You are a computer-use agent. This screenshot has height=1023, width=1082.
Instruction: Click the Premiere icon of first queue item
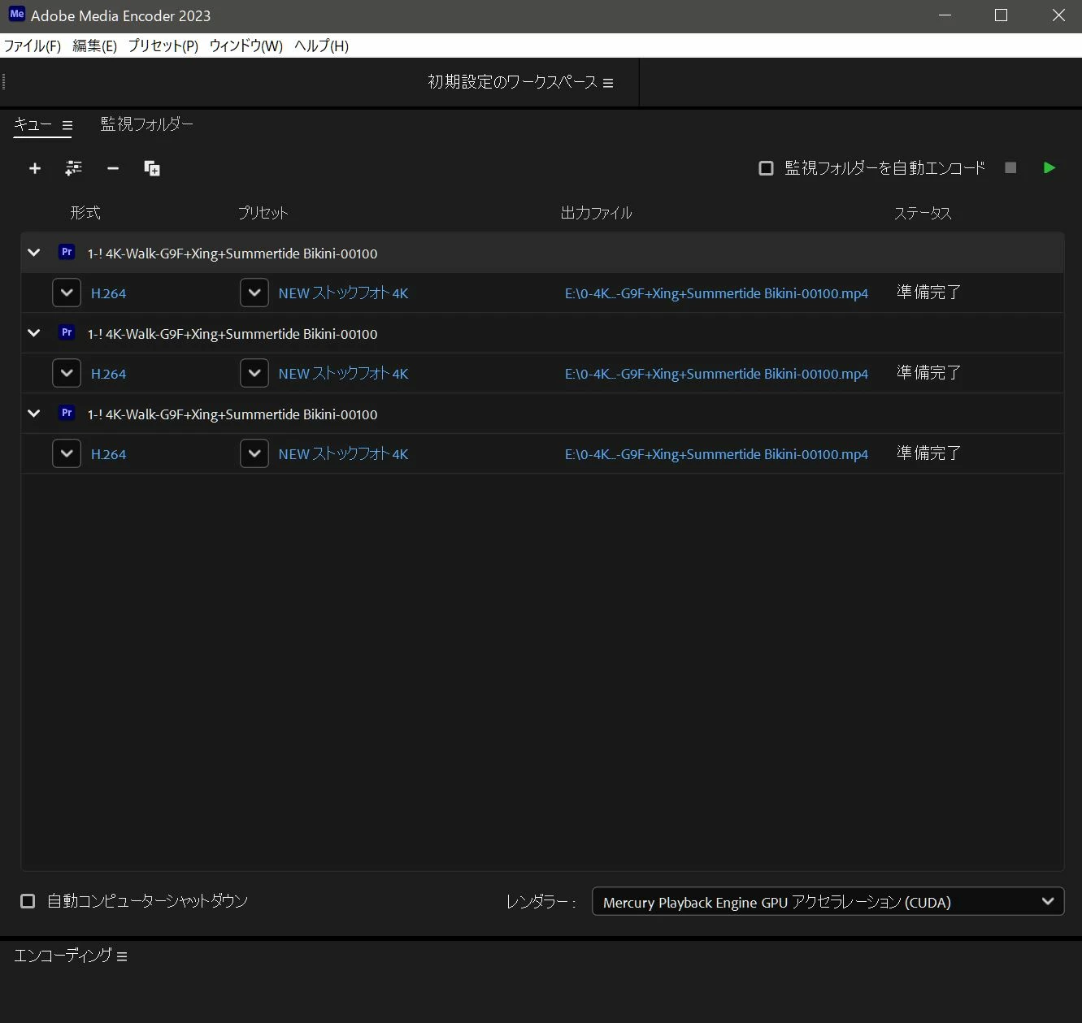[x=67, y=252]
